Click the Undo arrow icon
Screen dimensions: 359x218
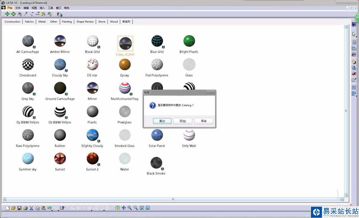click(x=49, y=208)
